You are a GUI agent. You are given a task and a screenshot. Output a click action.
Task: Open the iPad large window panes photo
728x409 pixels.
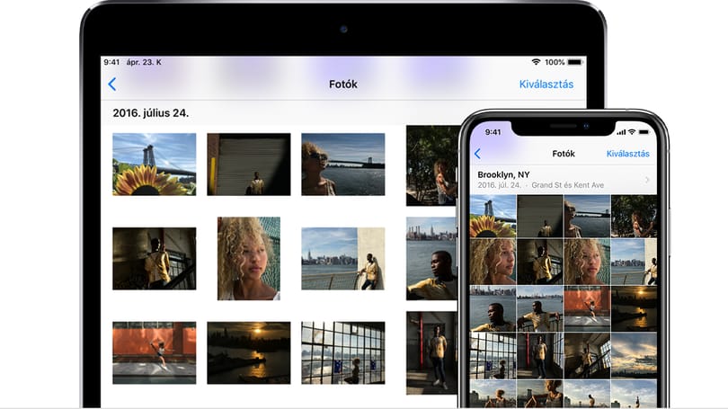(343, 353)
